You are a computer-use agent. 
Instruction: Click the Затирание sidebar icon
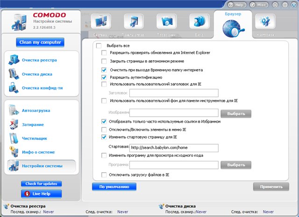[x=14, y=125]
